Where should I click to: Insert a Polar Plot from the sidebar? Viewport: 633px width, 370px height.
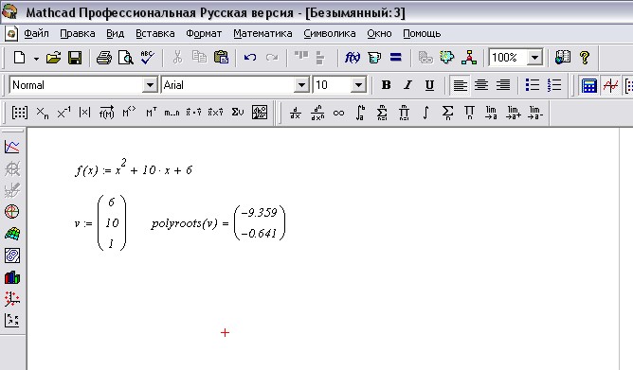coord(12,211)
